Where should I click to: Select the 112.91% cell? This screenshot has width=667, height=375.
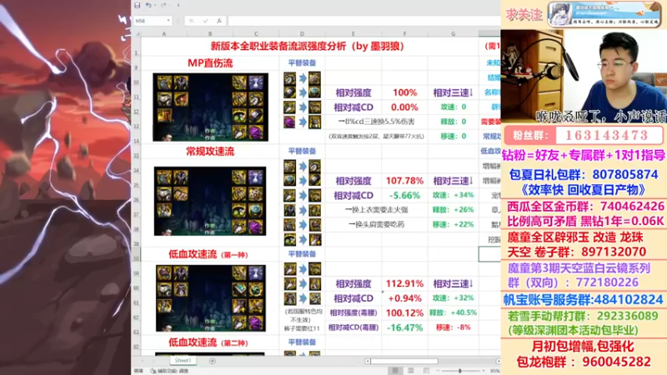pos(404,283)
